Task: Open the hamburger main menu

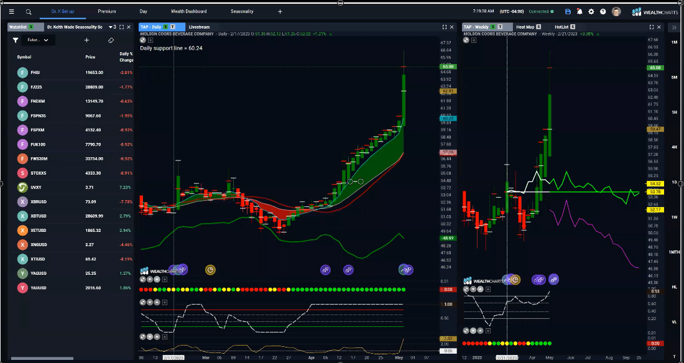Action: (12, 12)
